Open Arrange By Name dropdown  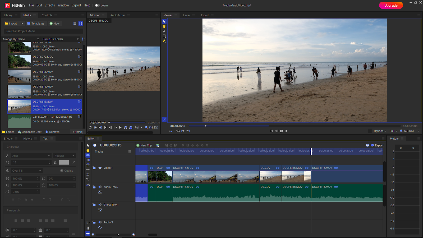pos(21,39)
